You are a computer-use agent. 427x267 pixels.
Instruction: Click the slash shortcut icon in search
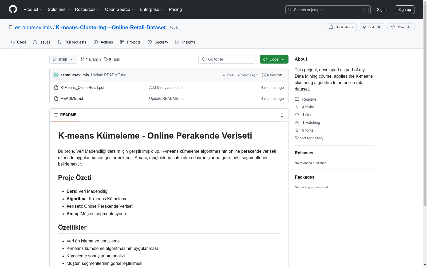[366, 10]
